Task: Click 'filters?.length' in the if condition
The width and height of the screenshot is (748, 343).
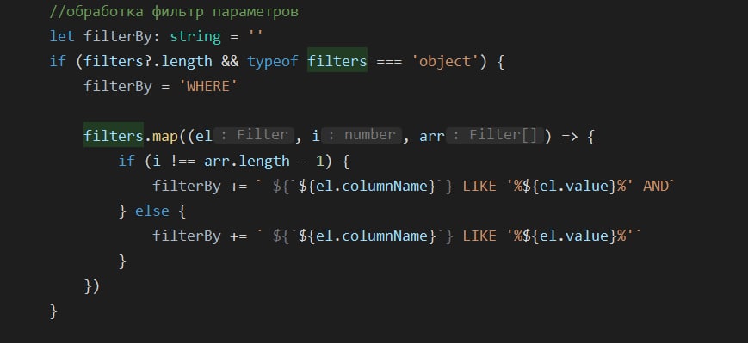Action: (x=148, y=61)
